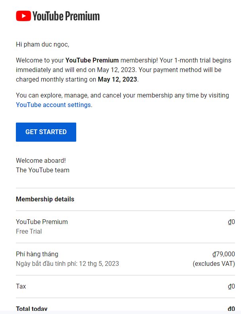Click the đ0 price beside YouTube Premium
Image resolution: width=241 pixels, height=314 pixels.
click(x=231, y=222)
